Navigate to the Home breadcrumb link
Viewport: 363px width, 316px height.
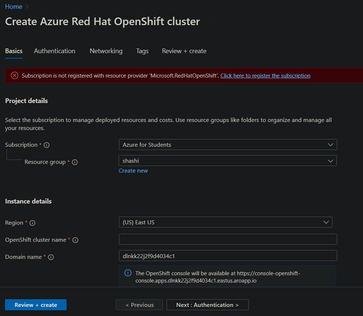click(13, 7)
